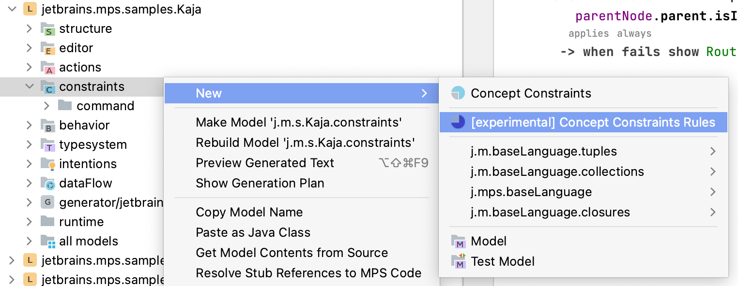This screenshot has width=738, height=286.
Task: Click the Test Model icon
Action: click(458, 261)
